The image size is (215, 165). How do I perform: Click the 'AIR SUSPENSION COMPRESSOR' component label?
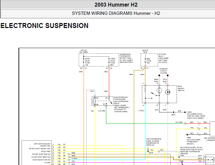(x=209, y=139)
